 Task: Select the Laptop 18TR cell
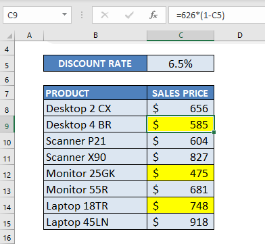[95, 205]
